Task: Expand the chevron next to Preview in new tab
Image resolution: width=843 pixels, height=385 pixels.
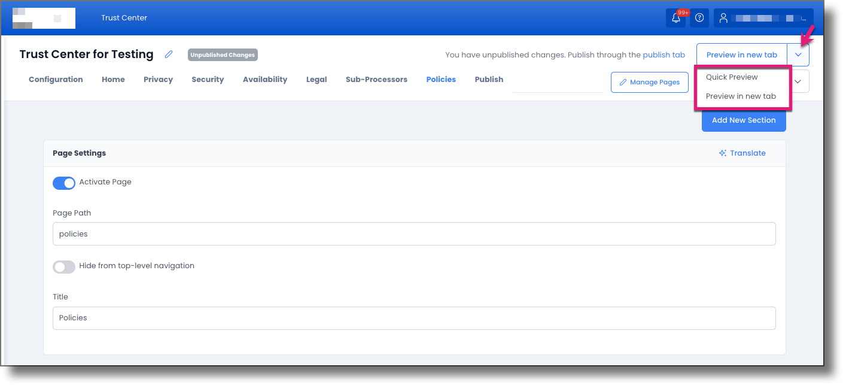Action: [x=798, y=54]
